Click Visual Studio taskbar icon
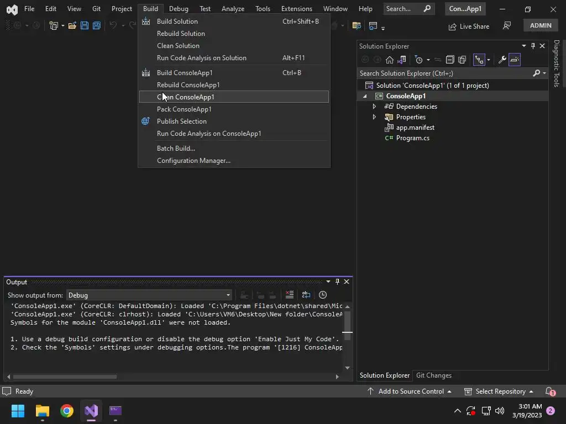This screenshot has width=566, height=424. click(x=91, y=411)
